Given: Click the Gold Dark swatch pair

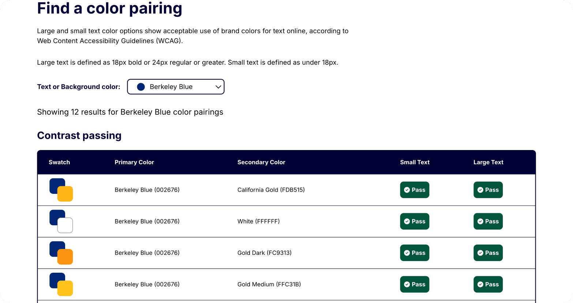Looking at the screenshot, I should (x=61, y=253).
